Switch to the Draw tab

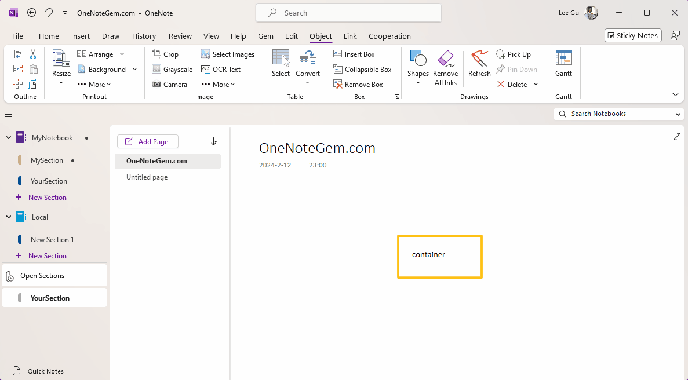111,36
